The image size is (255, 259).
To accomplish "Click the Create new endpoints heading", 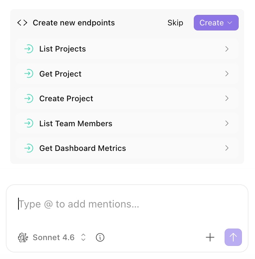I will 74,23.
